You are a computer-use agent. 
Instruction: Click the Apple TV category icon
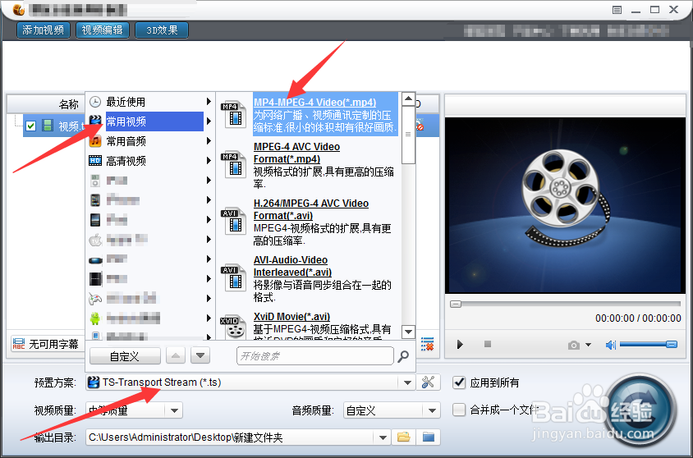tap(95, 240)
